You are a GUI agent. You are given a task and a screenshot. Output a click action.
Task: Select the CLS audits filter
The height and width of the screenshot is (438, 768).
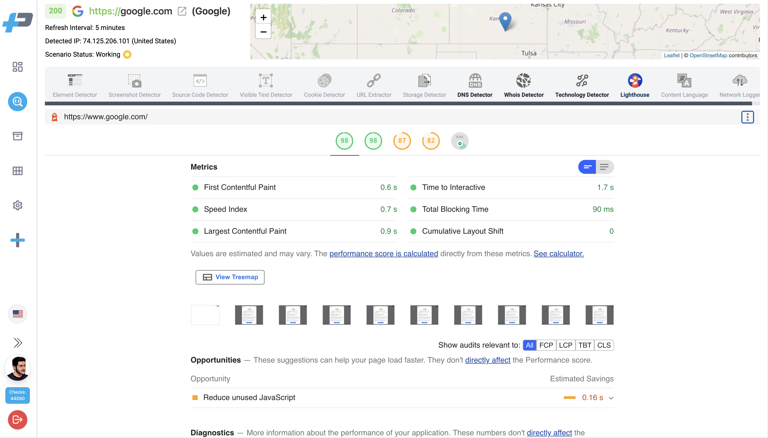coord(604,345)
